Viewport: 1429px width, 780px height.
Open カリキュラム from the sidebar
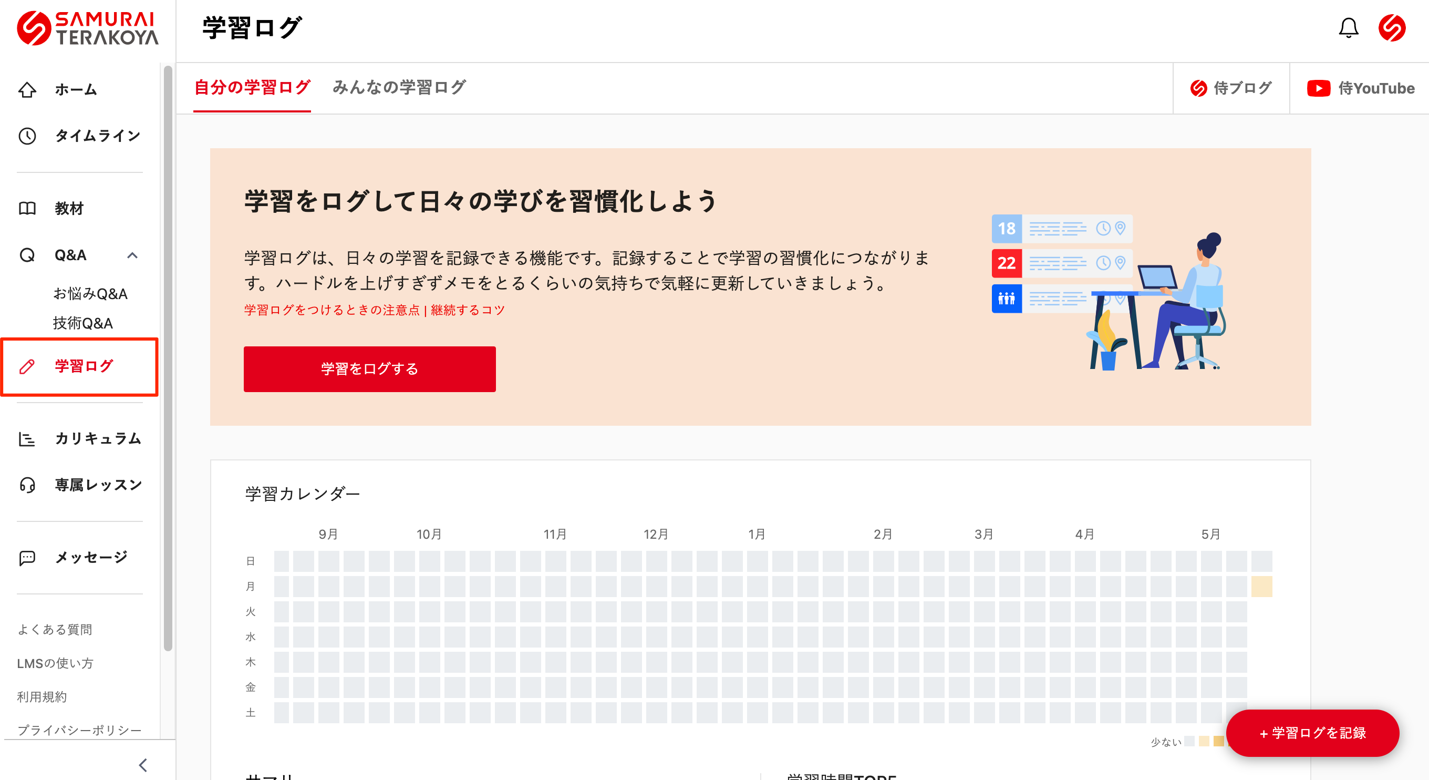tap(26, 438)
